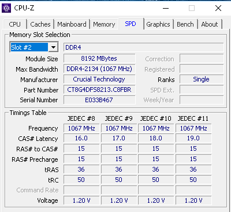Image resolution: width=231 pixels, height=212 pixels.
Task: Click CAS# Latency value 19.0
Action: 193,139
